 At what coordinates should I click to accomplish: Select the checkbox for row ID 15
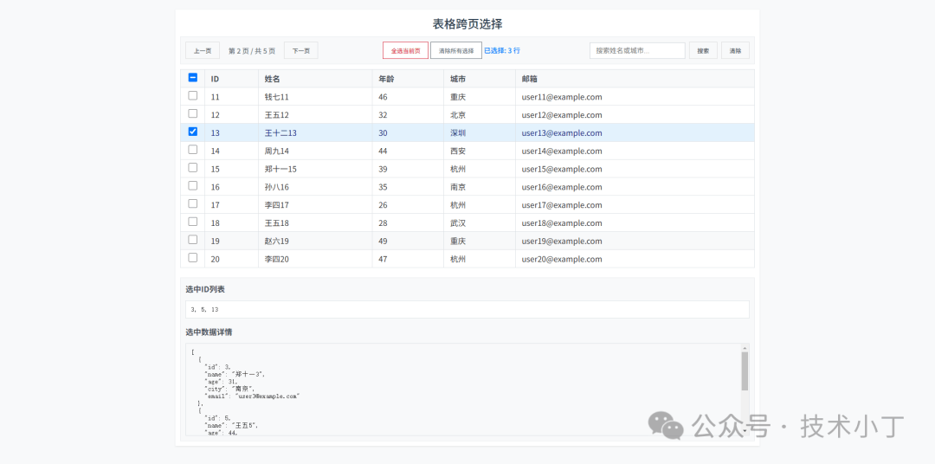[192, 168]
